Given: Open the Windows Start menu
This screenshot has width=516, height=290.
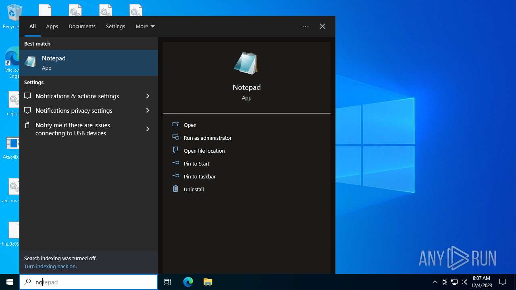Looking at the screenshot, I should click(10, 282).
